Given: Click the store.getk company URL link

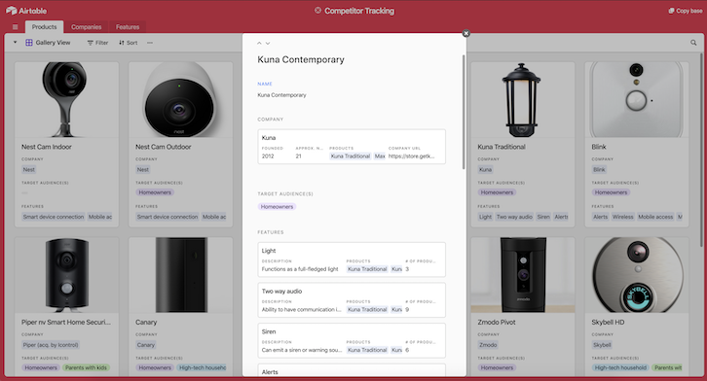Looking at the screenshot, I should point(411,156).
